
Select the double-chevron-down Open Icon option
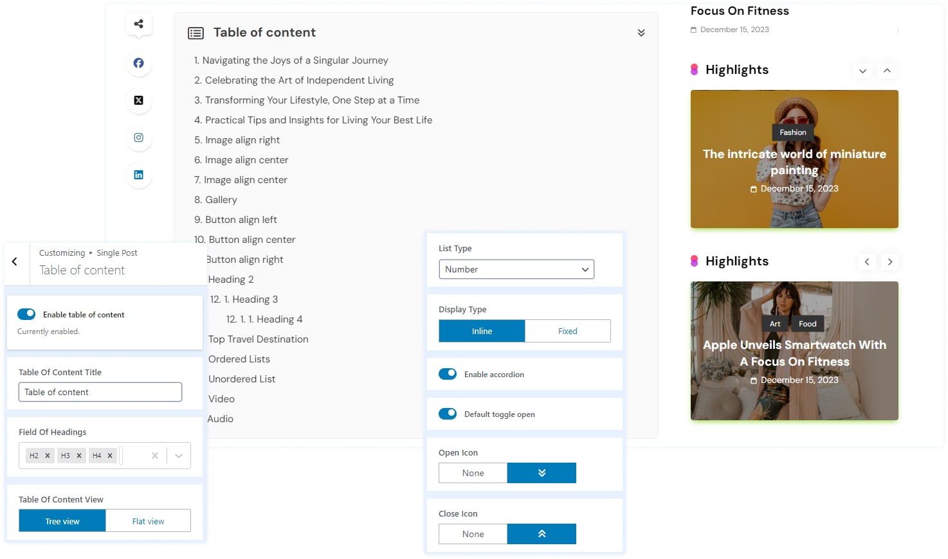click(x=542, y=473)
